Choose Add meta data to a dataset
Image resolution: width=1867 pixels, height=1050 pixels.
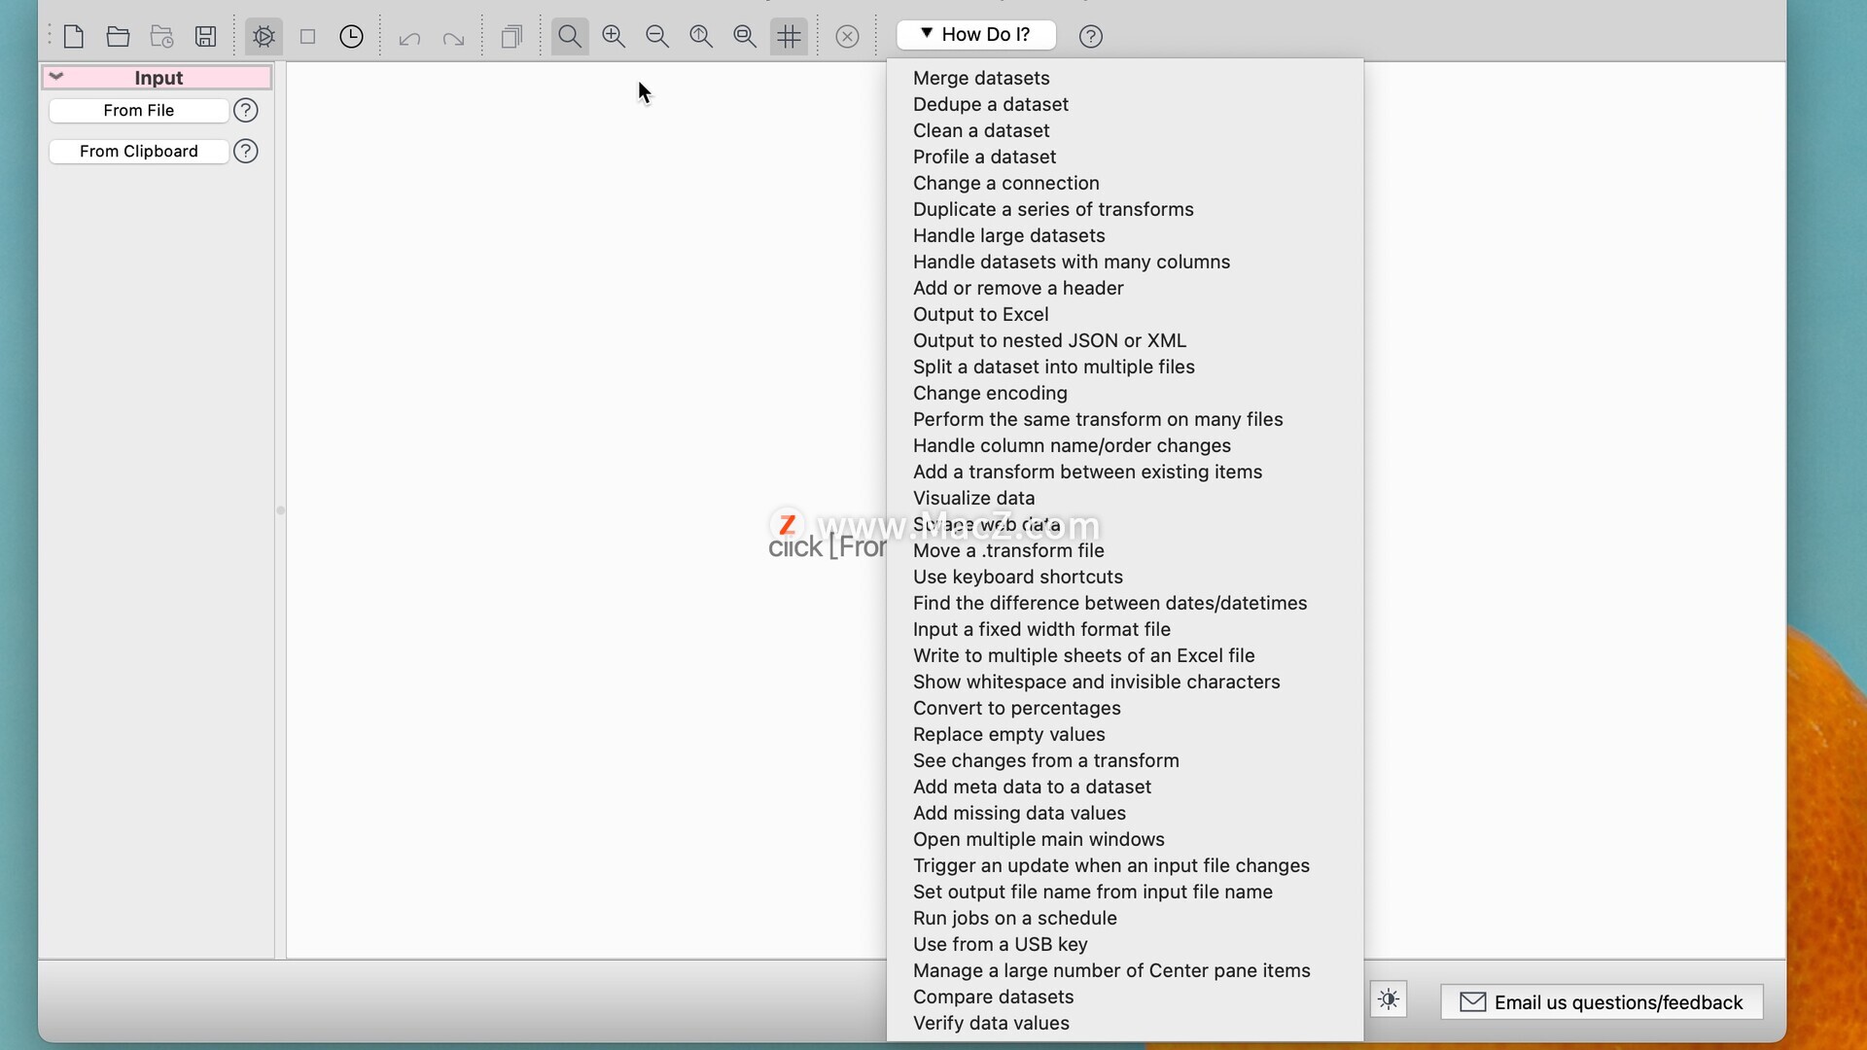[x=1125, y=787]
